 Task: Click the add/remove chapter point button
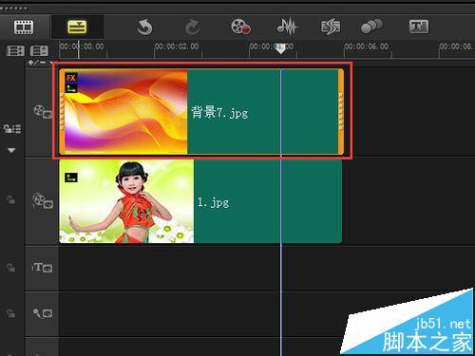[x=37, y=63]
